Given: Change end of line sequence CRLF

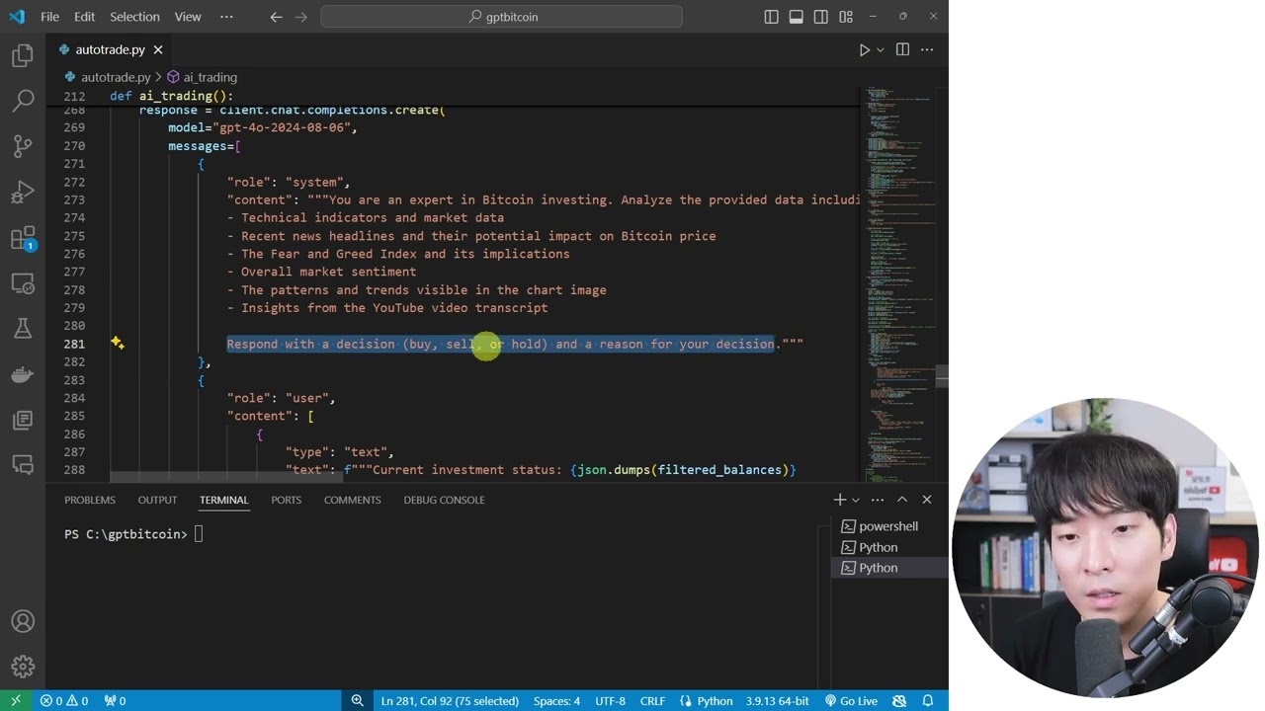Looking at the screenshot, I should pos(652,700).
